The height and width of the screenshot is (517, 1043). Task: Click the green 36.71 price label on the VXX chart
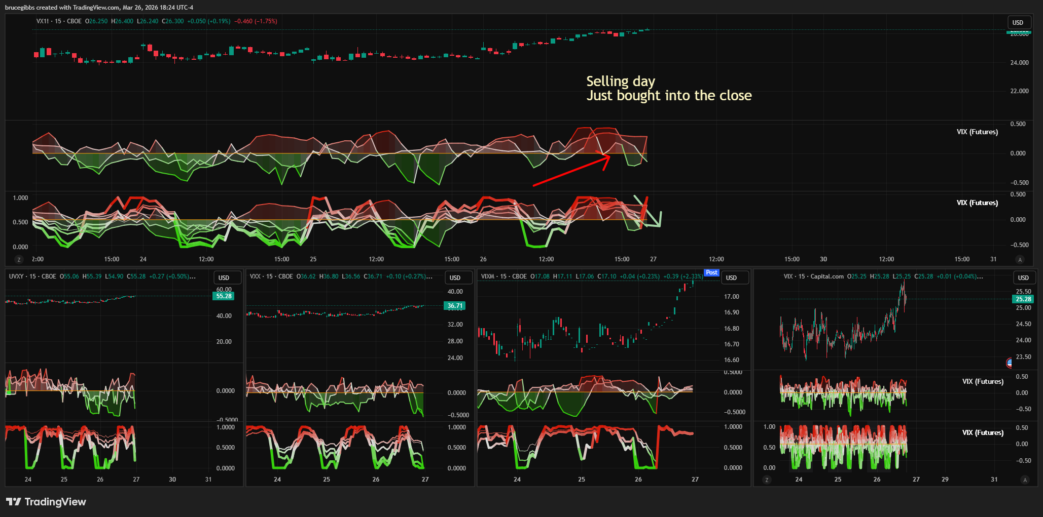455,306
